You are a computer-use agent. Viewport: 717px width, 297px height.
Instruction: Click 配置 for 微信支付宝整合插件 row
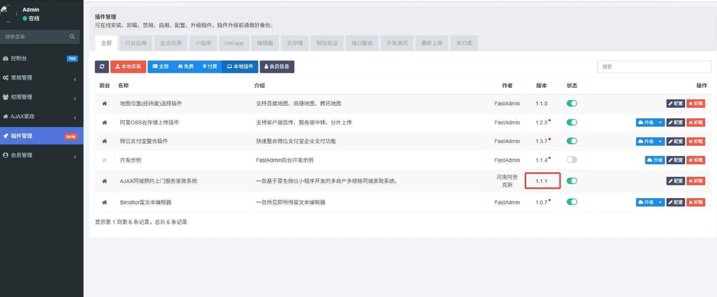(675, 141)
